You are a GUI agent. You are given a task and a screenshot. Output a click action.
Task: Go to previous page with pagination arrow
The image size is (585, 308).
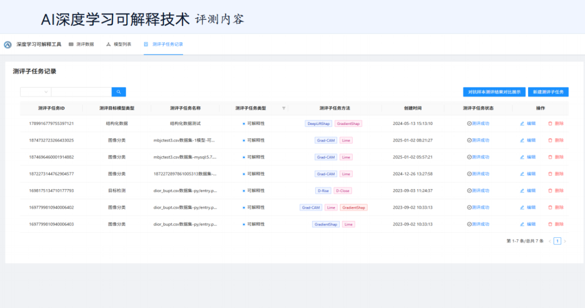click(550, 242)
